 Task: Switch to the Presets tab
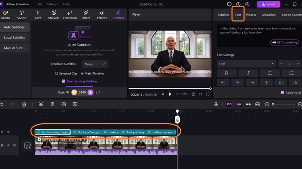(x=251, y=15)
